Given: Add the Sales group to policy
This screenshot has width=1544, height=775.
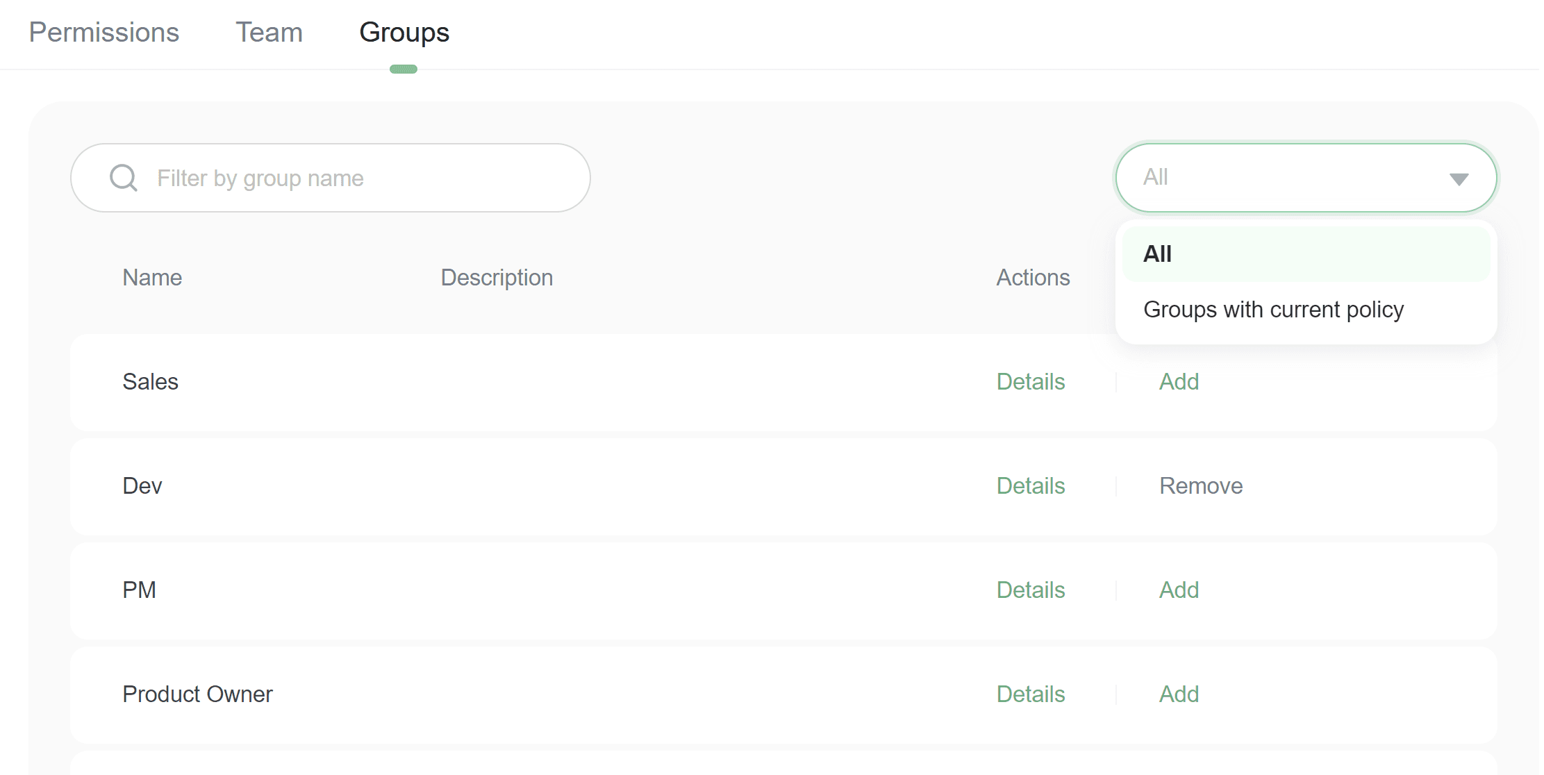Looking at the screenshot, I should 1179,382.
